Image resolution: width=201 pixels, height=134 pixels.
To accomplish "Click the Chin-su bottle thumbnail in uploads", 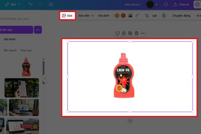I will click(x=26, y=66).
